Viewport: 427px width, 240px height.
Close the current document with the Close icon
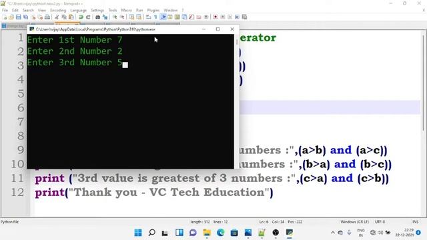click(x=33, y=17)
